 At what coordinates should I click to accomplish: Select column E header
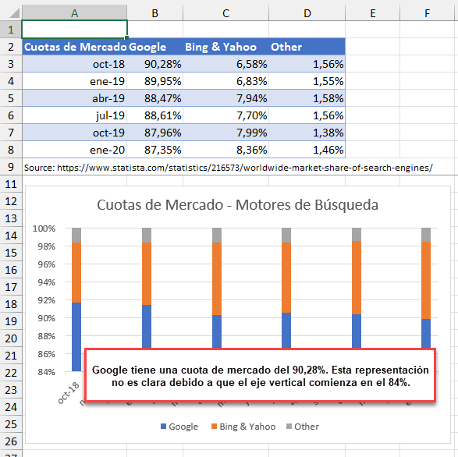click(x=372, y=13)
